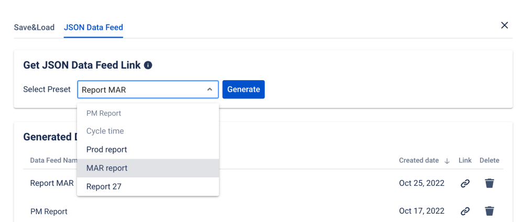524x222 pixels.
Task: Close the dialog with X icon
Action: click(x=505, y=25)
